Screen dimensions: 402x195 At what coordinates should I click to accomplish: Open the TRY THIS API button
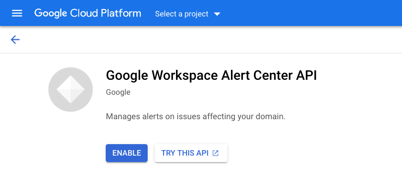pyautogui.click(x=191, y=153)
